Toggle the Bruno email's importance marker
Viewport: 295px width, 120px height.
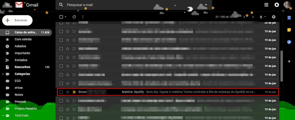pyautogui.click(x=74, y=92)
